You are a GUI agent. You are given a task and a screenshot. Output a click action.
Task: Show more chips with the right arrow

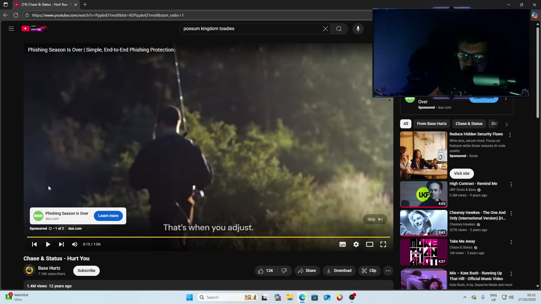pyautogui.click(x=506, y=124)
